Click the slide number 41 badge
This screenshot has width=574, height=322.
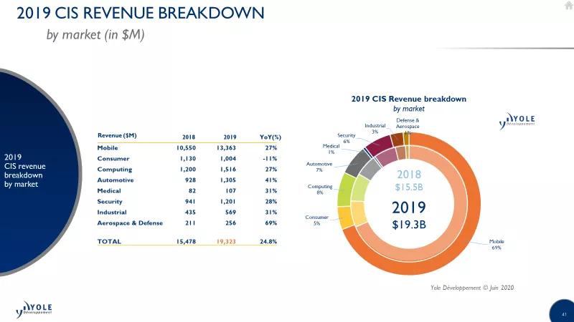tap(563, 312)
